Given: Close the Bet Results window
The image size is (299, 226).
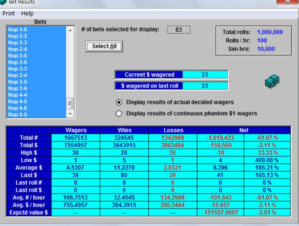Looking at the screenshot, I should point(287,2).
